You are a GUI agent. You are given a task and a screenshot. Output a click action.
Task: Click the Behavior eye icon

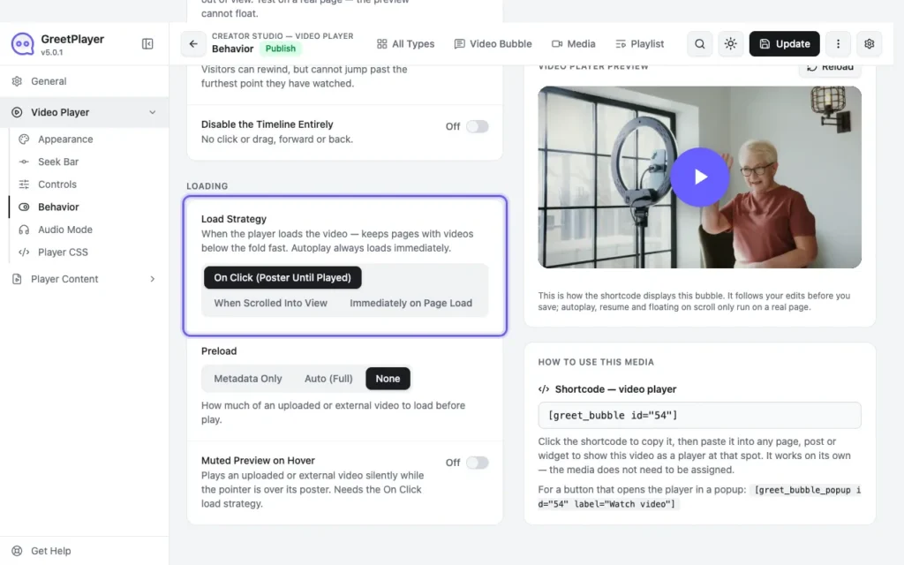[24, 207]
